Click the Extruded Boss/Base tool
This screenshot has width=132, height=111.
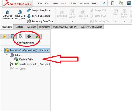pos(8,15)
